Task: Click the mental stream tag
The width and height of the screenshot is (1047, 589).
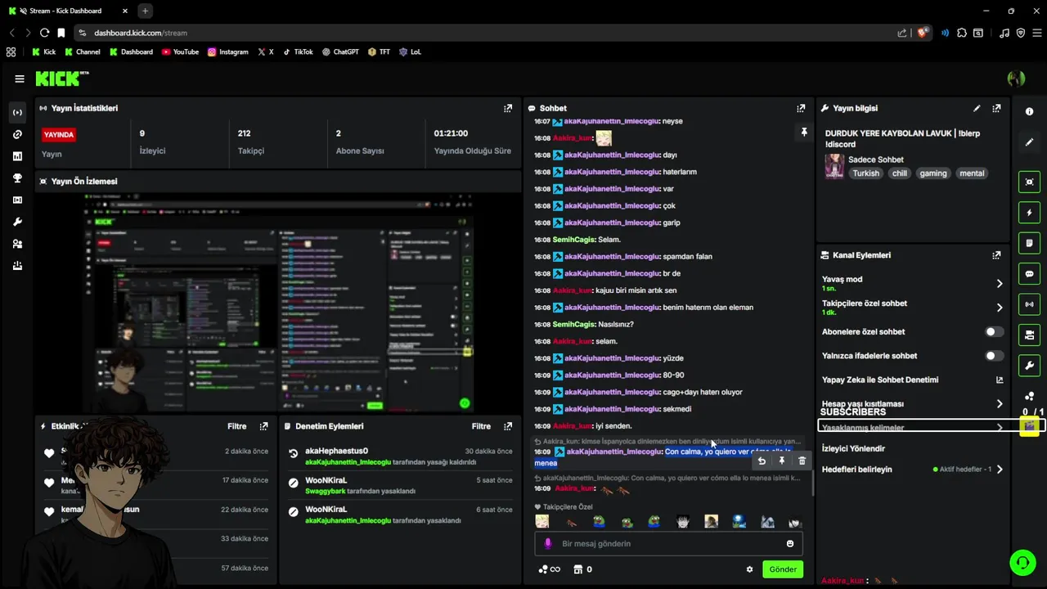Action: [972, 173]
